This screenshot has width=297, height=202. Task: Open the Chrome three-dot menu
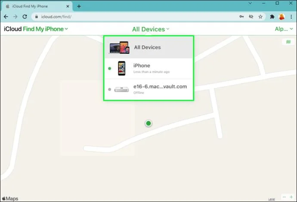(291, 17)
